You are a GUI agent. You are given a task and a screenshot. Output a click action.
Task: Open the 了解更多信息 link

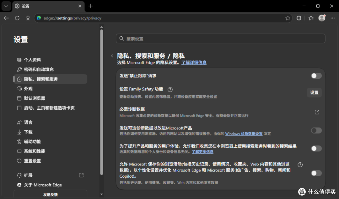(x=202, y=152)
